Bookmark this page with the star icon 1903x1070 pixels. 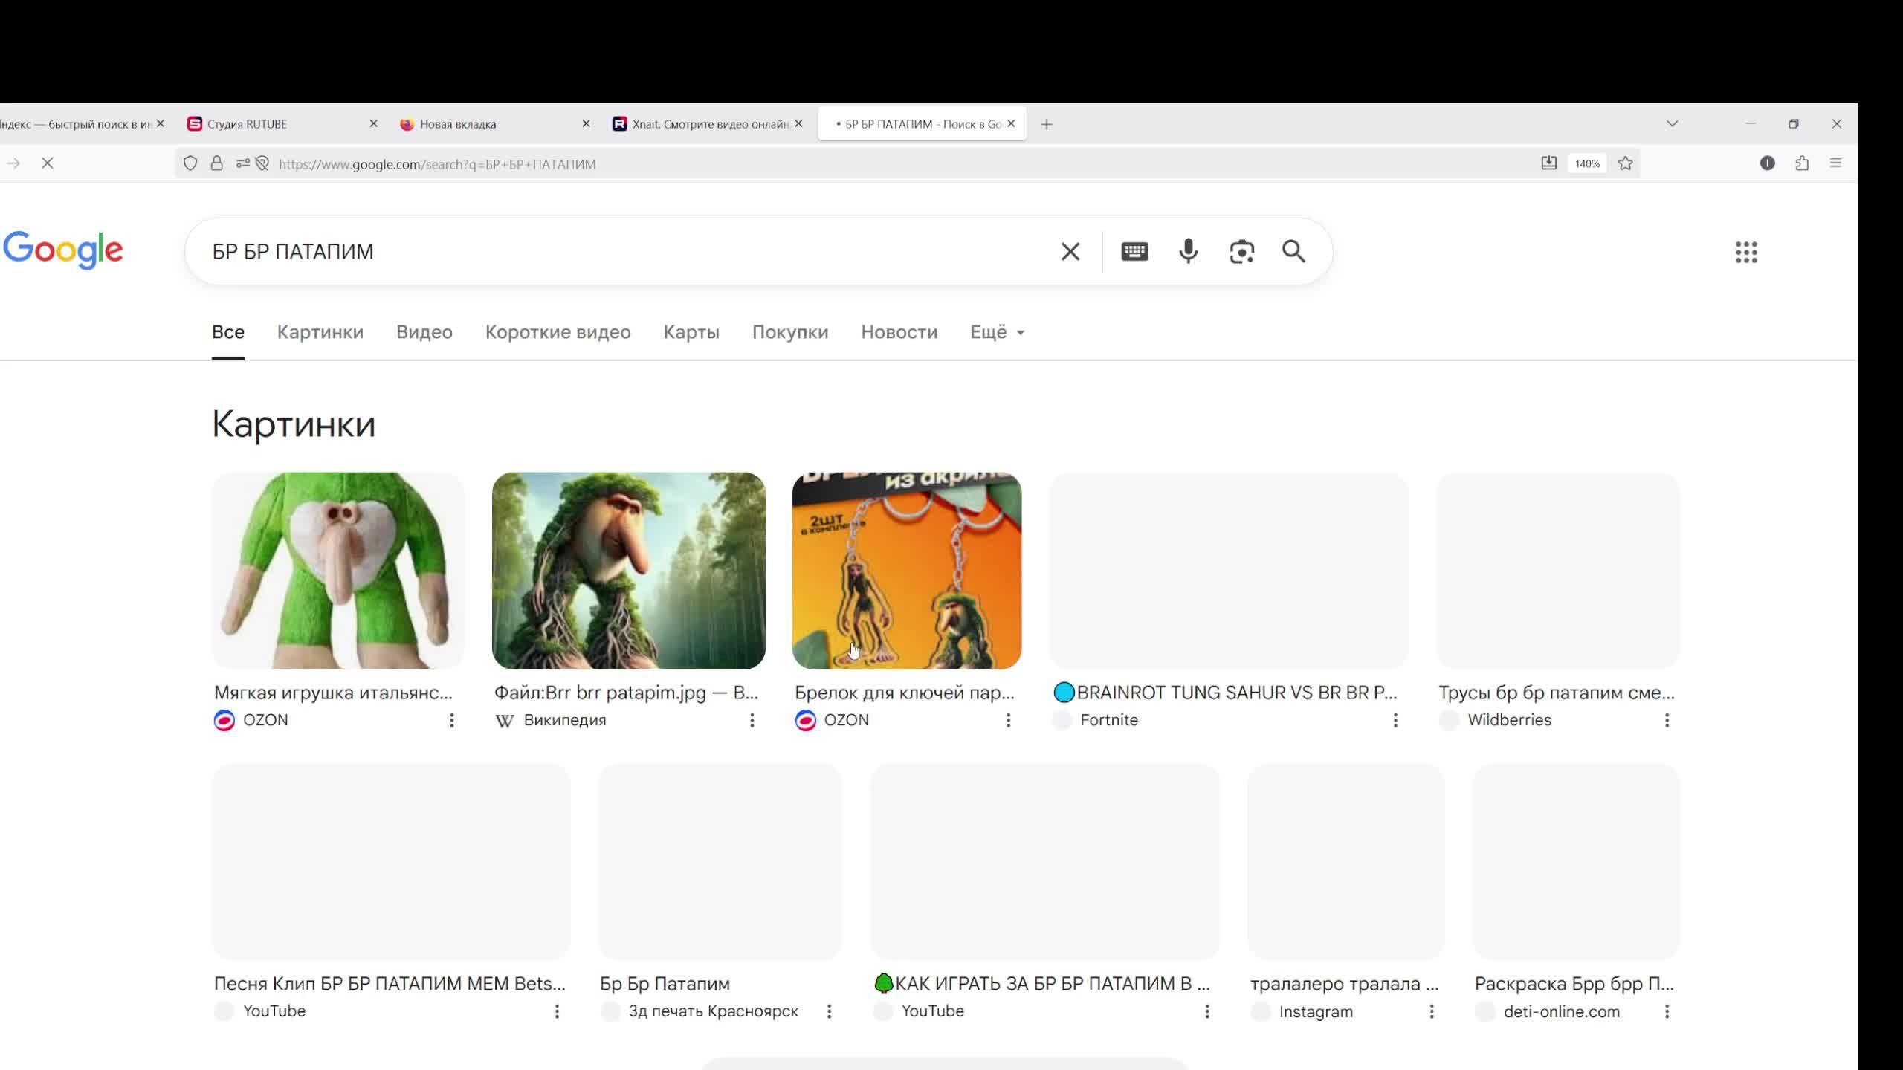[1625, 163]
